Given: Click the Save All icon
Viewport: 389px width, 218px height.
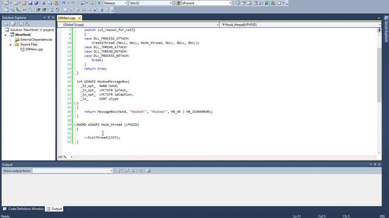Looking at the screenshot, I should tap(36, 3).
